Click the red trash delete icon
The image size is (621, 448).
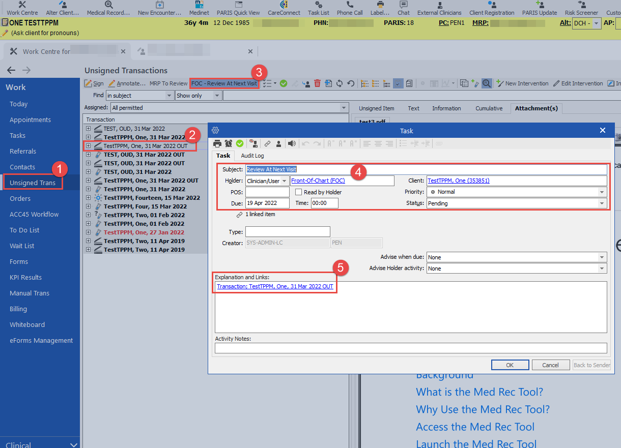(x=317, y=83)
